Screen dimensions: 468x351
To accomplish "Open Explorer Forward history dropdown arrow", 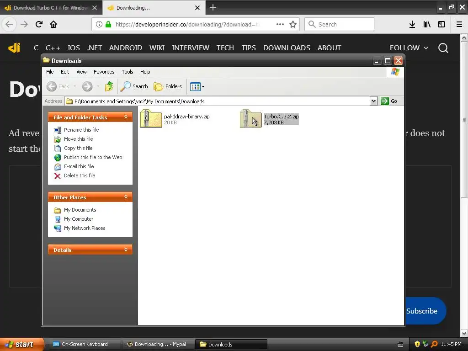I will (98, 86).
